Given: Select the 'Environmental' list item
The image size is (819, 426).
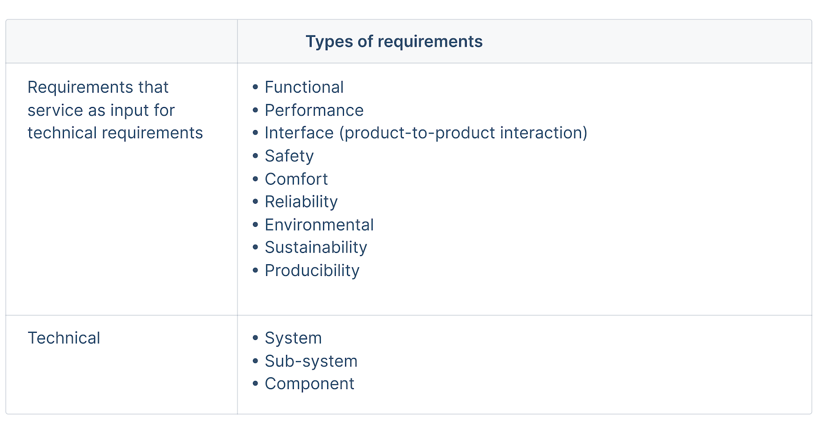Looking at the screenshot, I should tap(319, 225).
